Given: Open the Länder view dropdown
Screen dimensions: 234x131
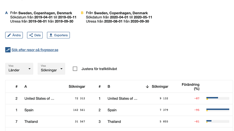Looking at the screenshot, I should pos(19,69).
